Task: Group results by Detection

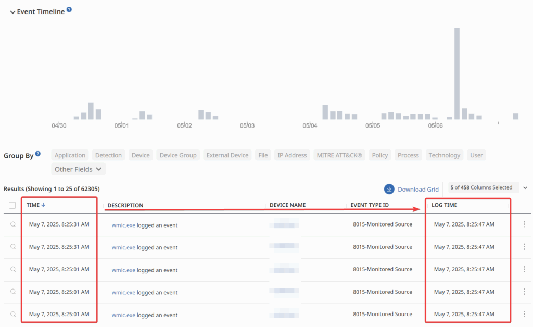Action: coord(108,155)
